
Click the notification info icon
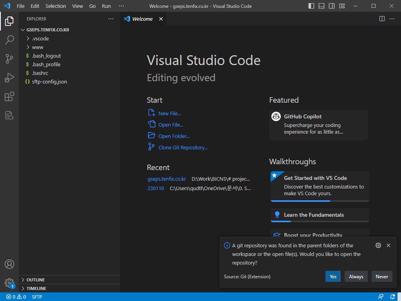point(227,245)
